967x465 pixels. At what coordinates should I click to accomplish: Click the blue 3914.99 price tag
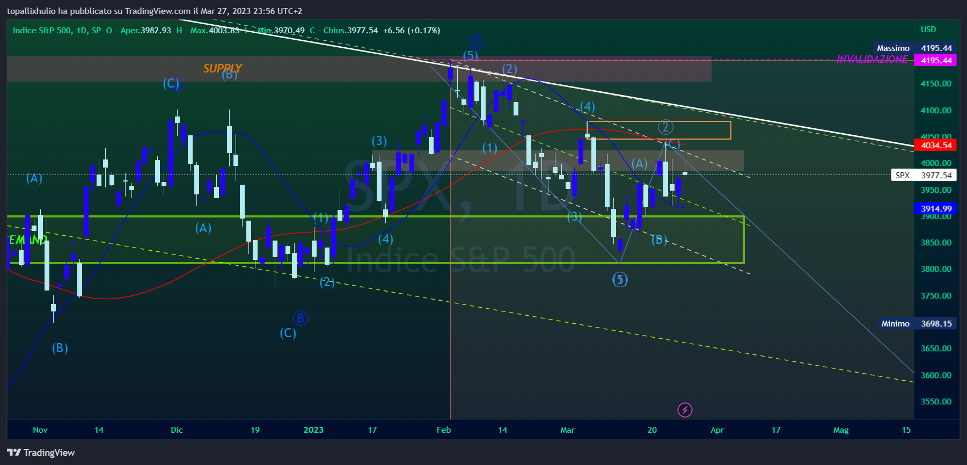pos(936,209)
